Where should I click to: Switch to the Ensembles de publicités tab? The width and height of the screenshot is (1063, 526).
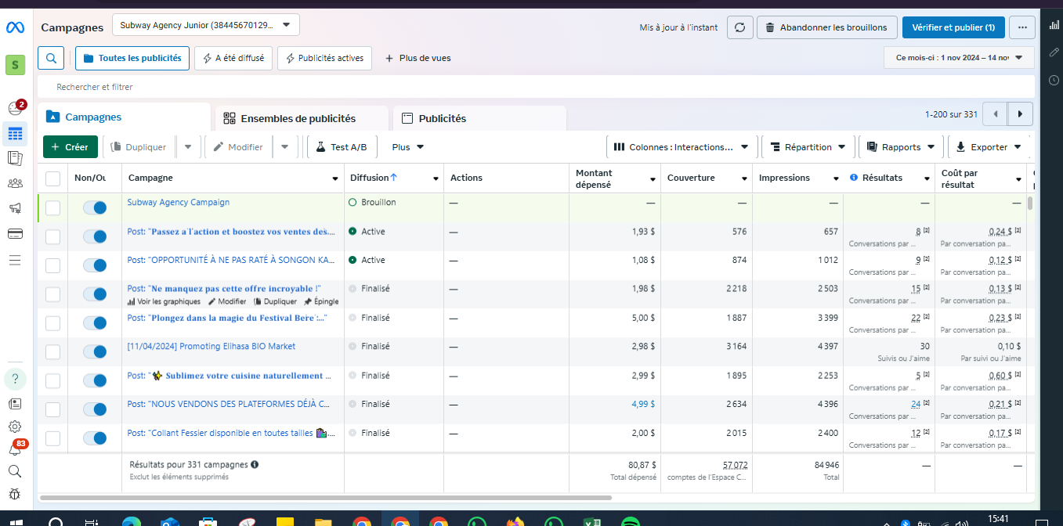coord(298,118)
